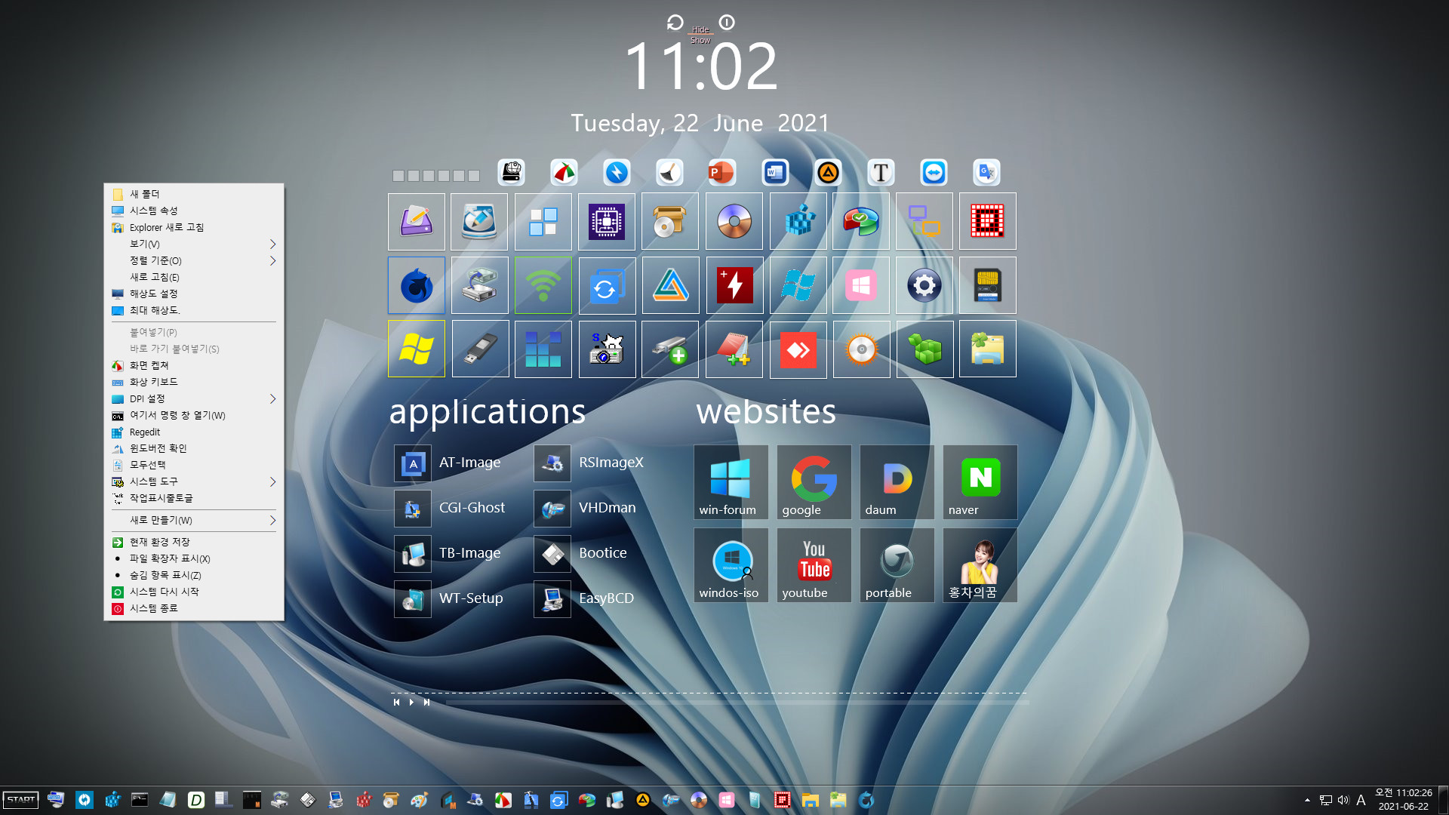Image resolution: width=1449 pixels, height=815 pixels.
Task: Choose 화면 캡쳐 from context menu
Action: 194,365
